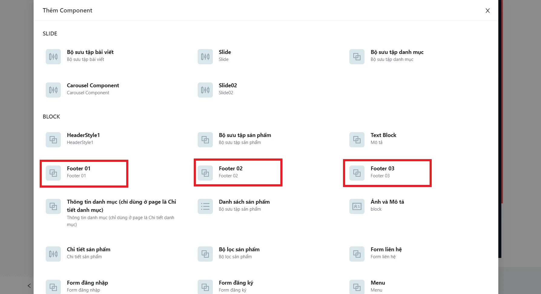Click the Chi tiết sản phẩm icon
The width and height of the screenshot is (541, 294).
click(x=53, y=254)
